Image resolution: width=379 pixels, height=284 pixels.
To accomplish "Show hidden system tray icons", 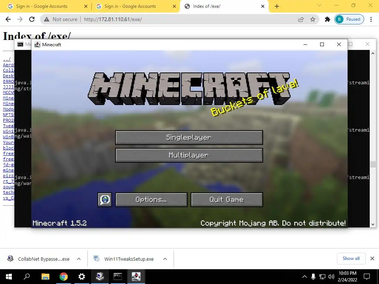I will [x=305, y=277].
